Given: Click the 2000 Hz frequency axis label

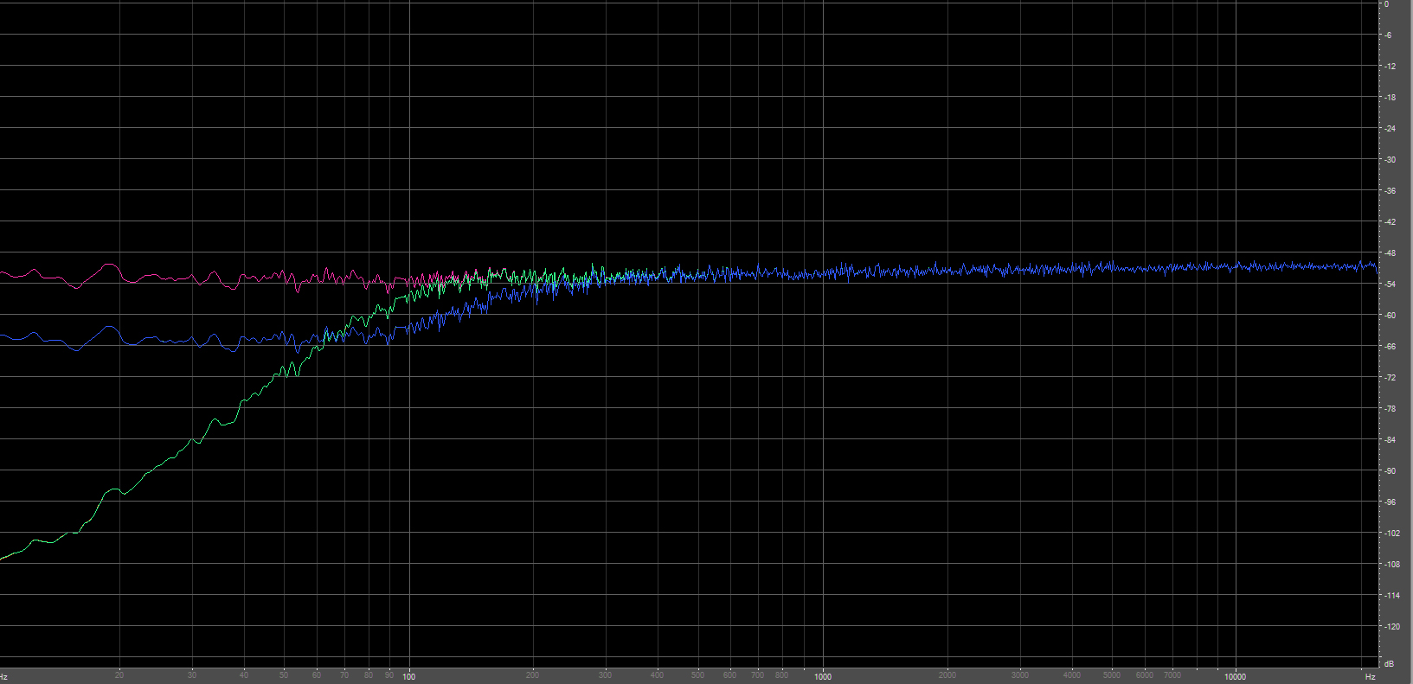Looking at the screenshot, I should [x=947, y=675].
